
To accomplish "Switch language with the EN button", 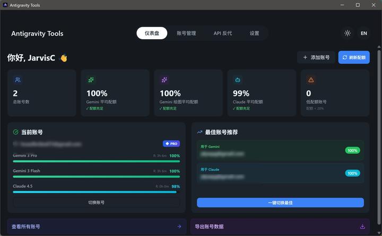I will pos(364,33).
